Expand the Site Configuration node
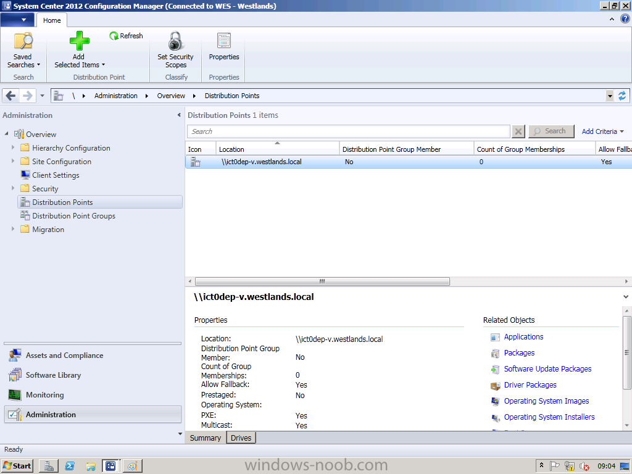The height and width of the screenshot is (474, 632). [x=13, y=161]
